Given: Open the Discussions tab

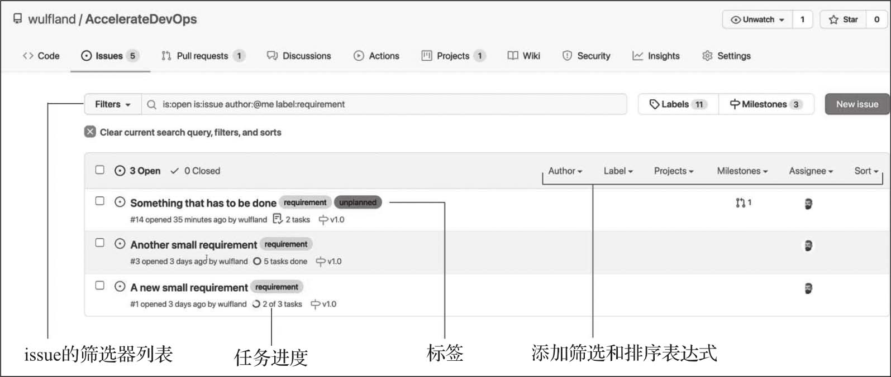Looking at the screenshot, I should [299, 56].
